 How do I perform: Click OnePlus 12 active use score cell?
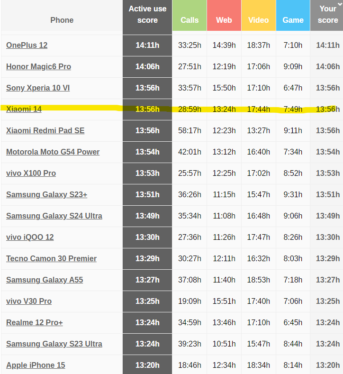pyautogui.click(x=147, y=46)
